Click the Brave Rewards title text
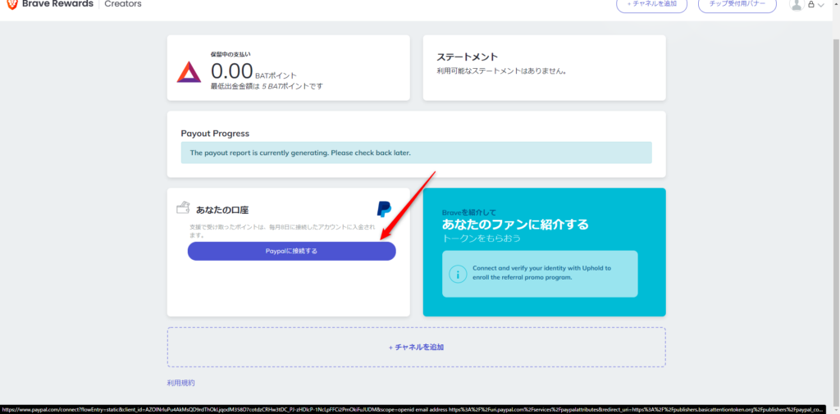 [57, 4]
